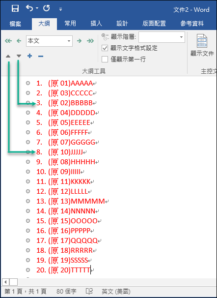Open the 檔案 tab
This screenshot has width=217, height=298.
point(15,24)
